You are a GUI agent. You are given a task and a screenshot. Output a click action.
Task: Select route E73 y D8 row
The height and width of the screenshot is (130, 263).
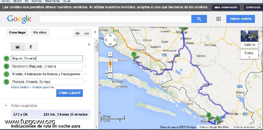point(50,115)
